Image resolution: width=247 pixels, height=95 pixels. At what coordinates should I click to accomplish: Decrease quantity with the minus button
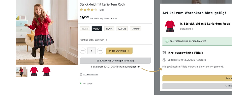tap(83, 51)
